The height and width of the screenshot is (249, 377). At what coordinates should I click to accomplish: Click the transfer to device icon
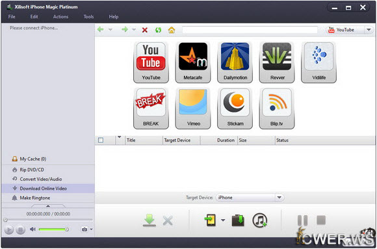click(x=210, y=220)
